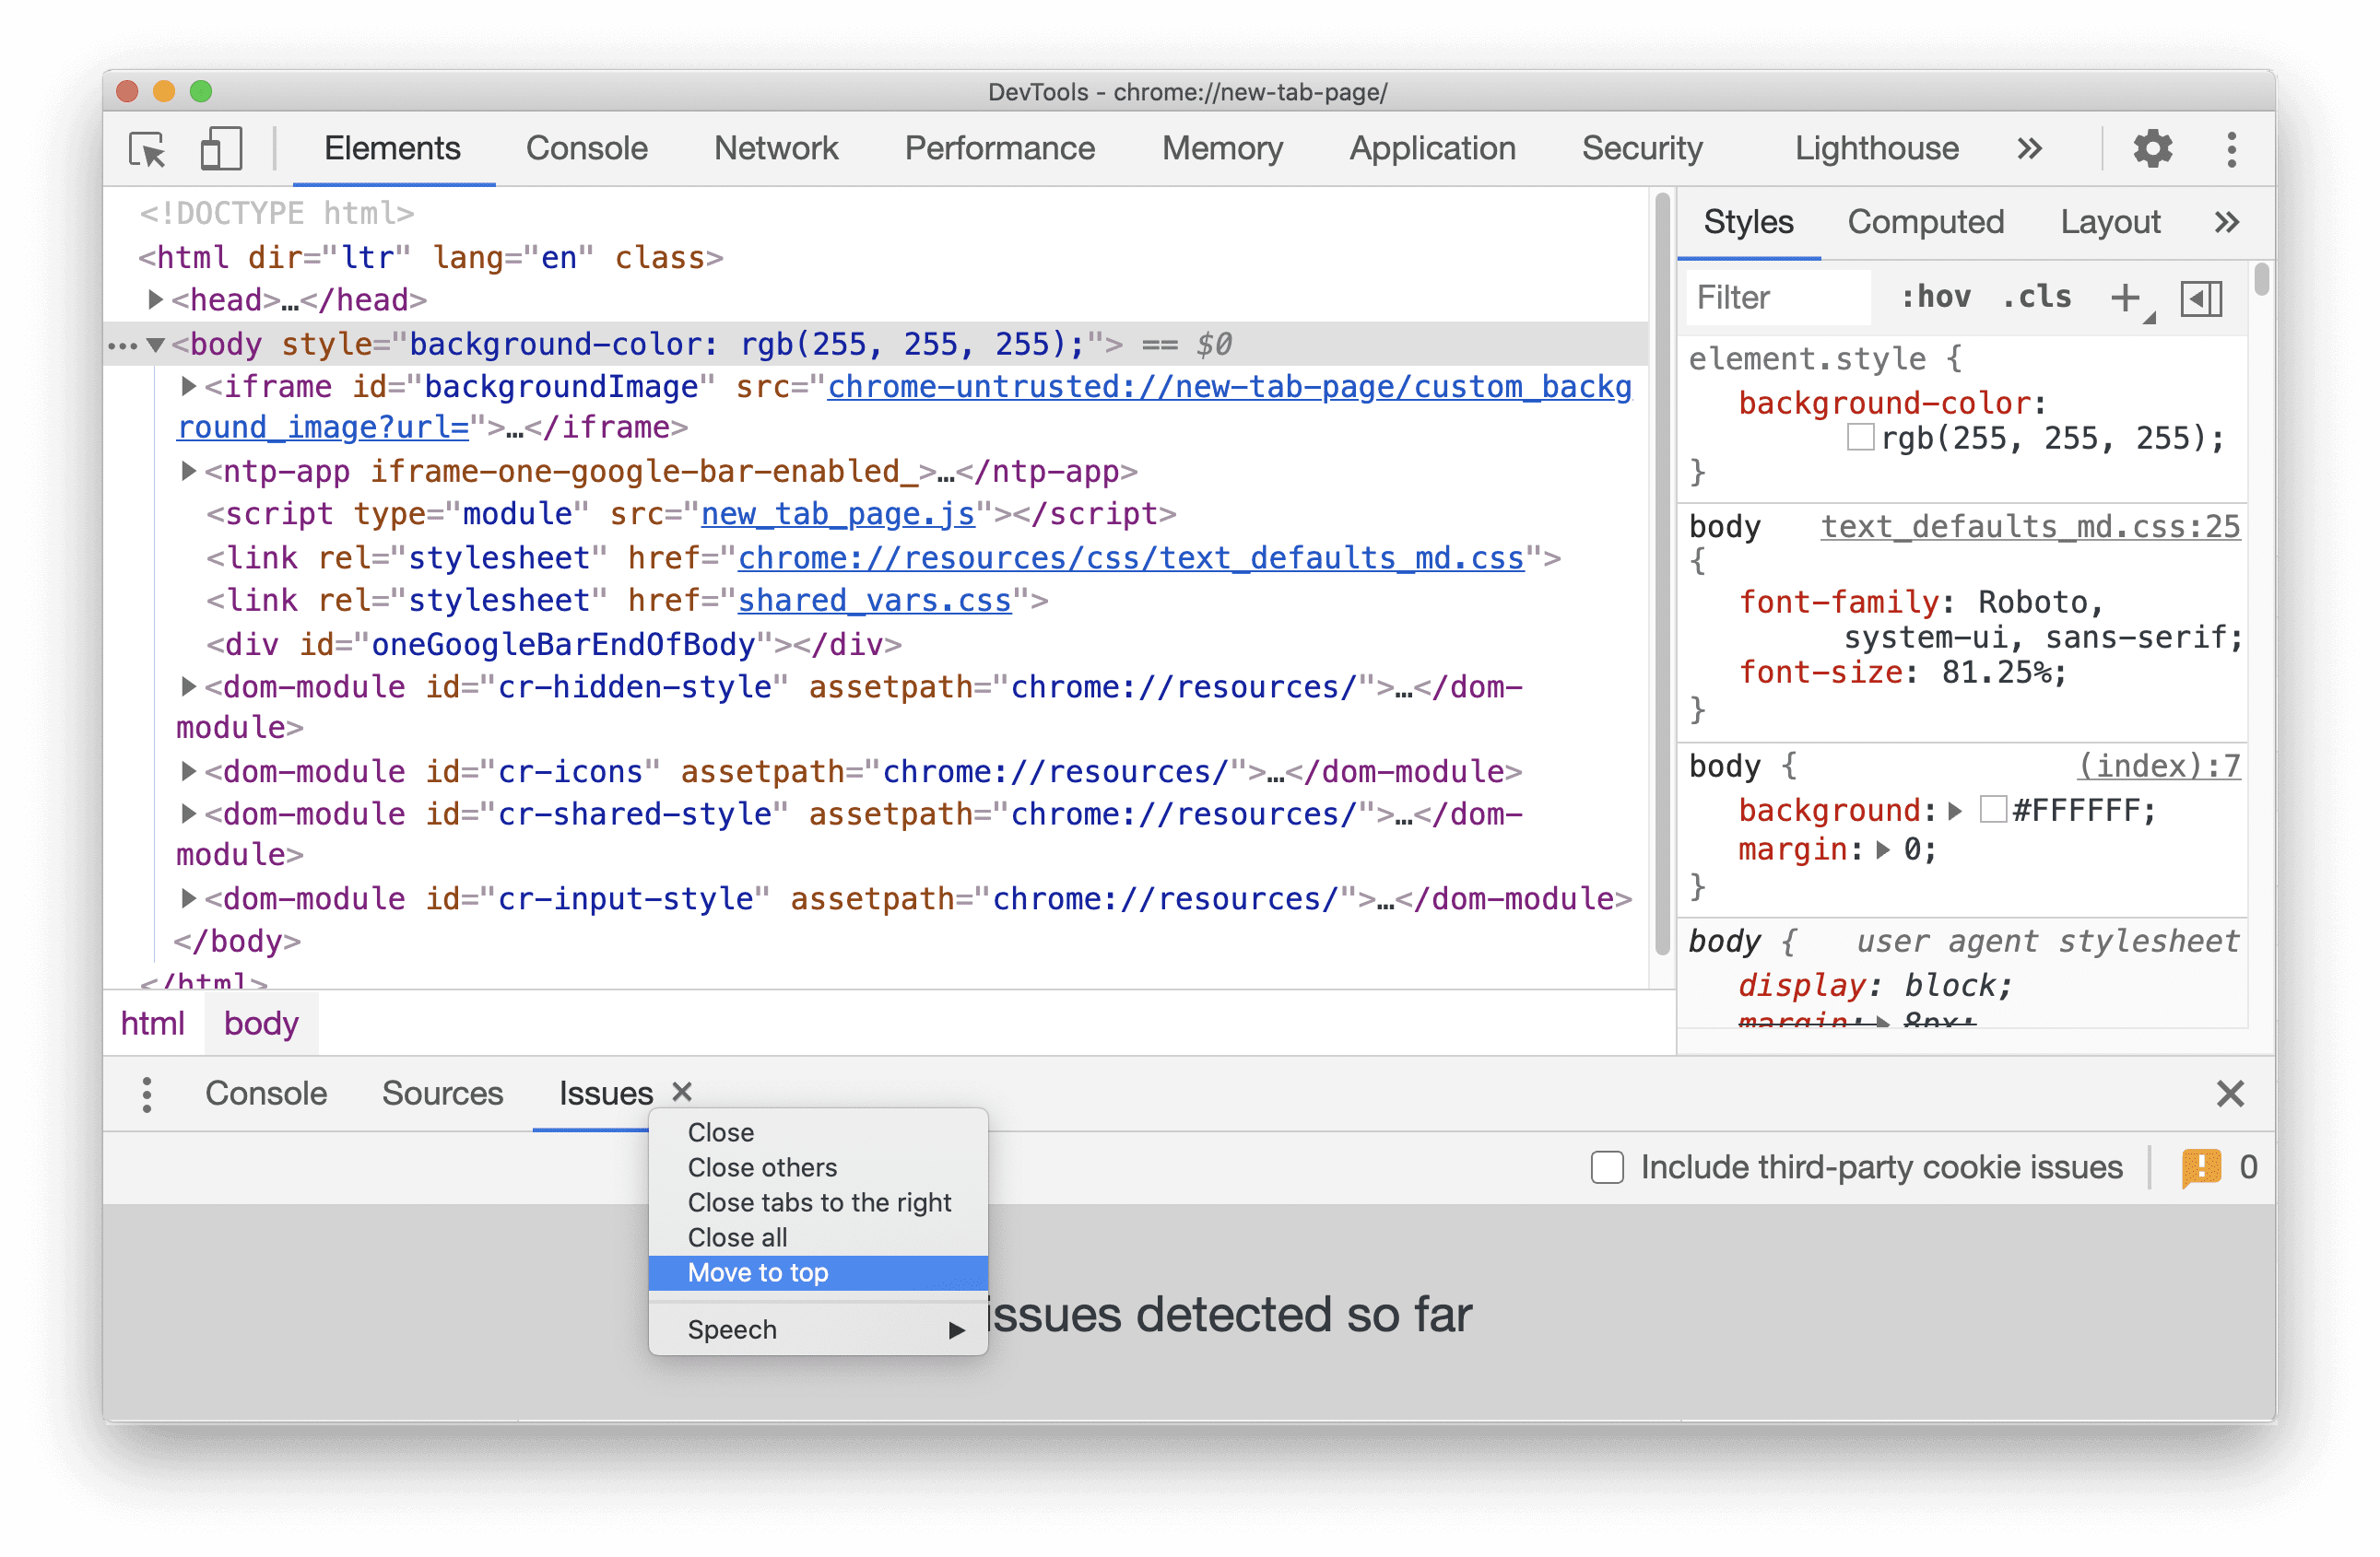Screen dimensions: 2380x1557
Task: Click the close Issues tab icon
Action: (681, 1092)
